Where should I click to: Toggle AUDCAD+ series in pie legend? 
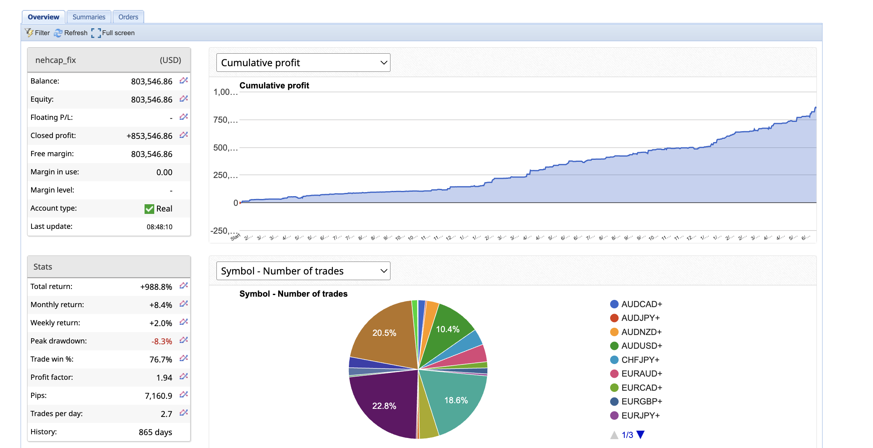tap(641, 304)
